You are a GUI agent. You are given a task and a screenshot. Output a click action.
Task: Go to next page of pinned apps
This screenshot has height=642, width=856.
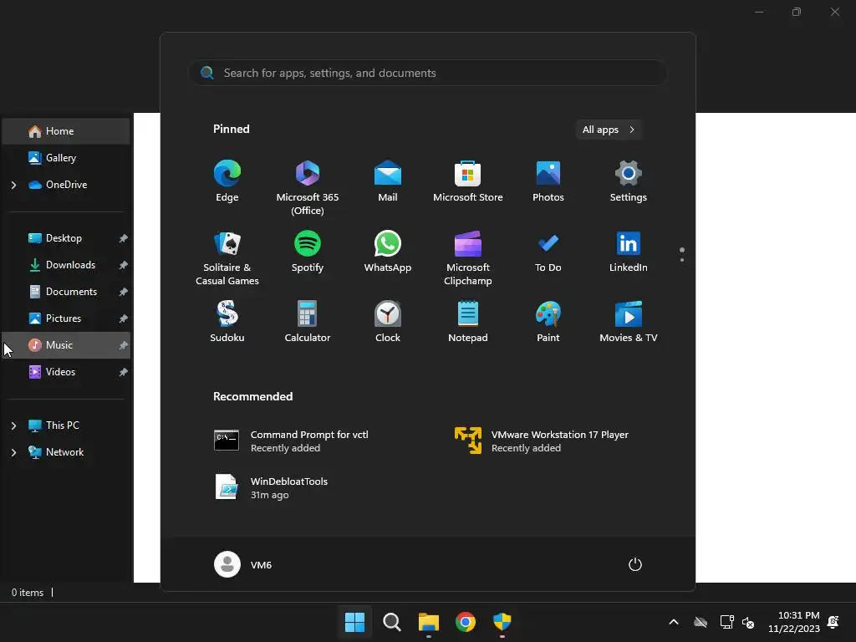[682, 260]
